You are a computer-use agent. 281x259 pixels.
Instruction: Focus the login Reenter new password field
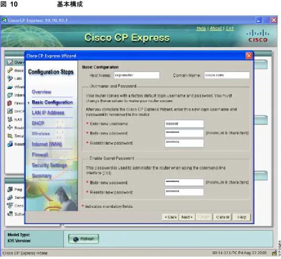[184, 143]
